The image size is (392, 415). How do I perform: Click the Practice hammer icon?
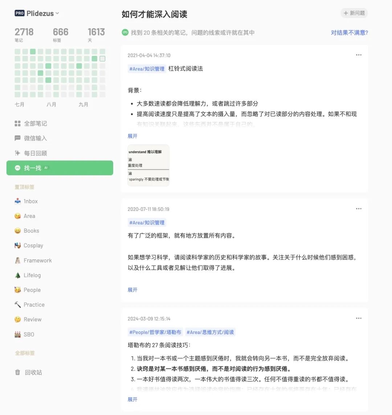pyautogui.click(x=17, y=305)
